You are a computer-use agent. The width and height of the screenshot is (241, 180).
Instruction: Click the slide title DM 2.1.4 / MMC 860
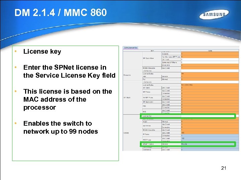click(x=61, y=13)
